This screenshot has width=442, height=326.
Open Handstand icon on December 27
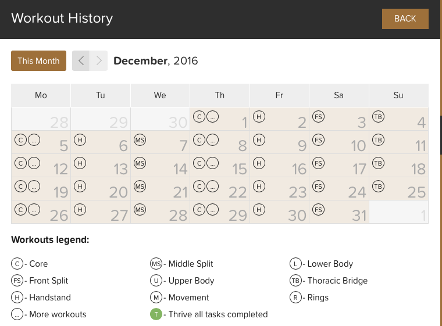coord(80,210)
